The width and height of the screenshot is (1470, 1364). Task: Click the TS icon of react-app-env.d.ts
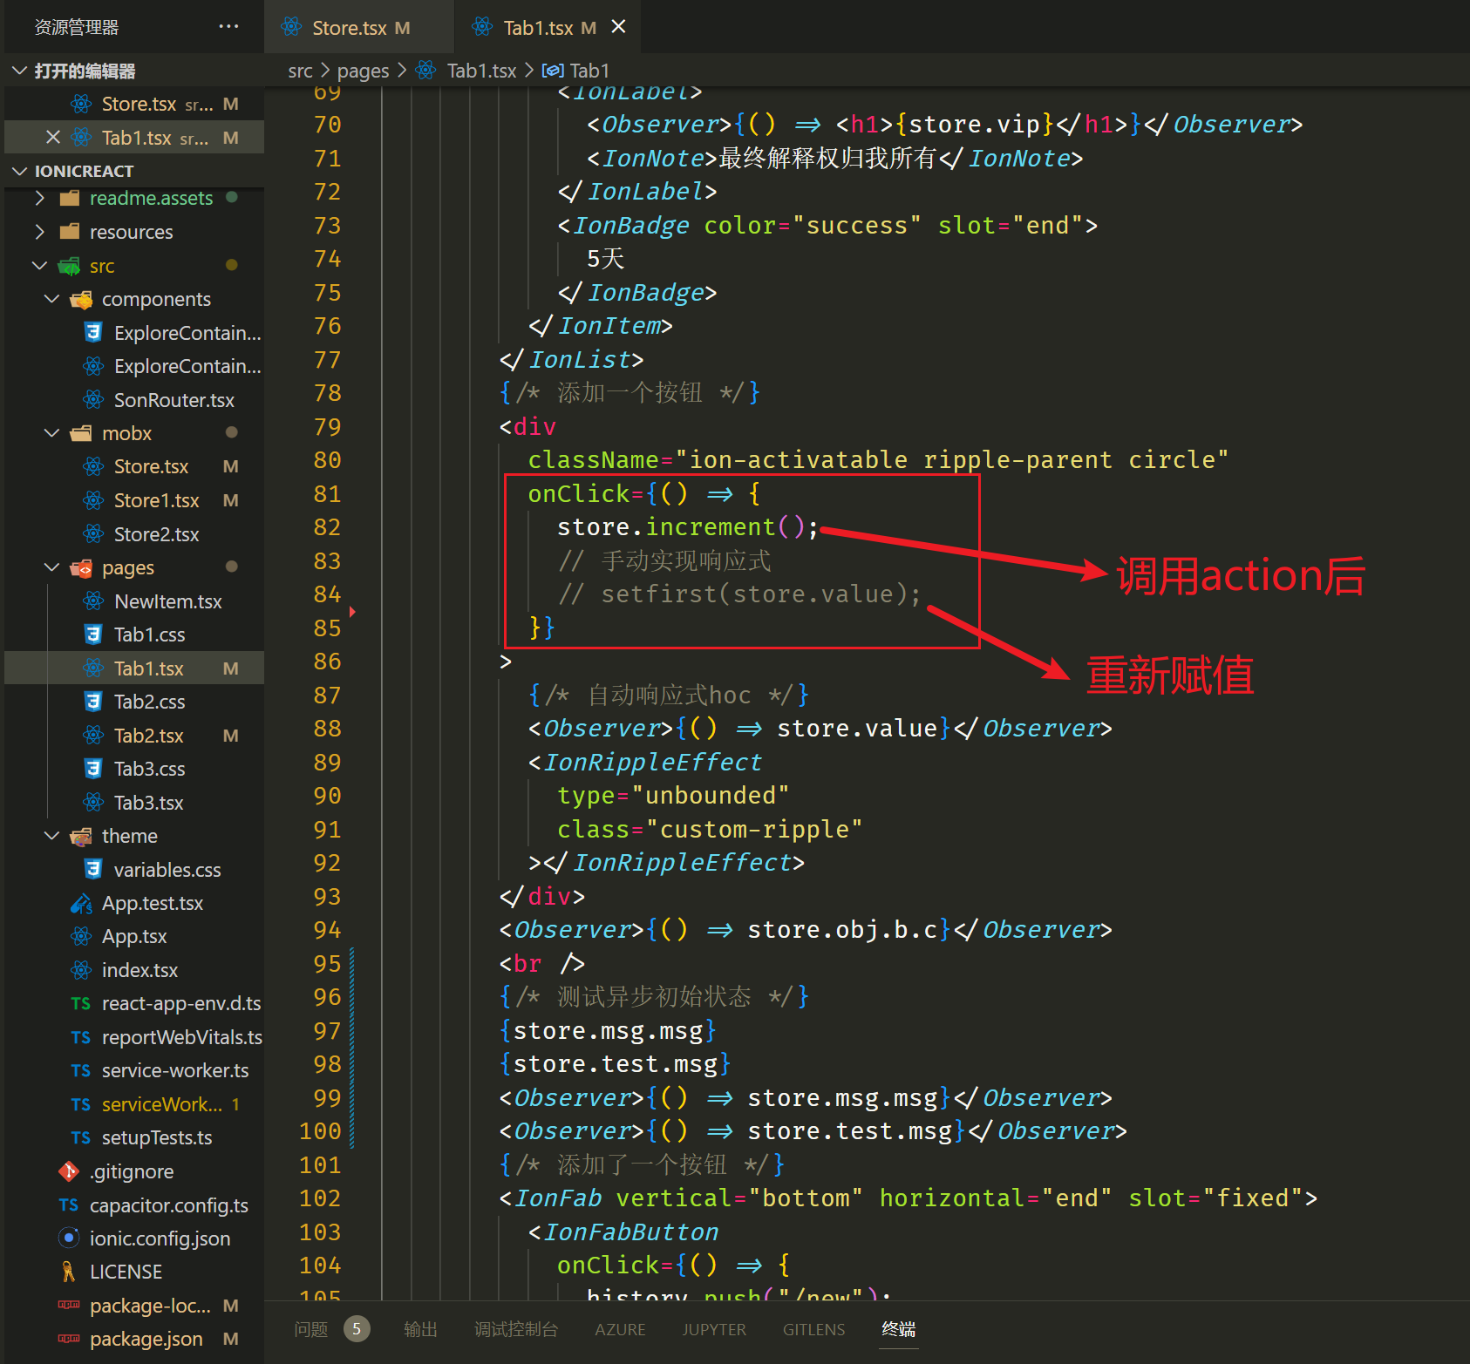coord(81,1003)
